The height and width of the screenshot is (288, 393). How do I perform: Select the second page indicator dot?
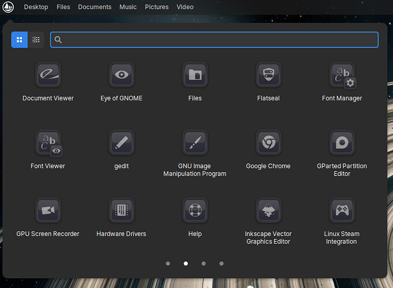186,264
